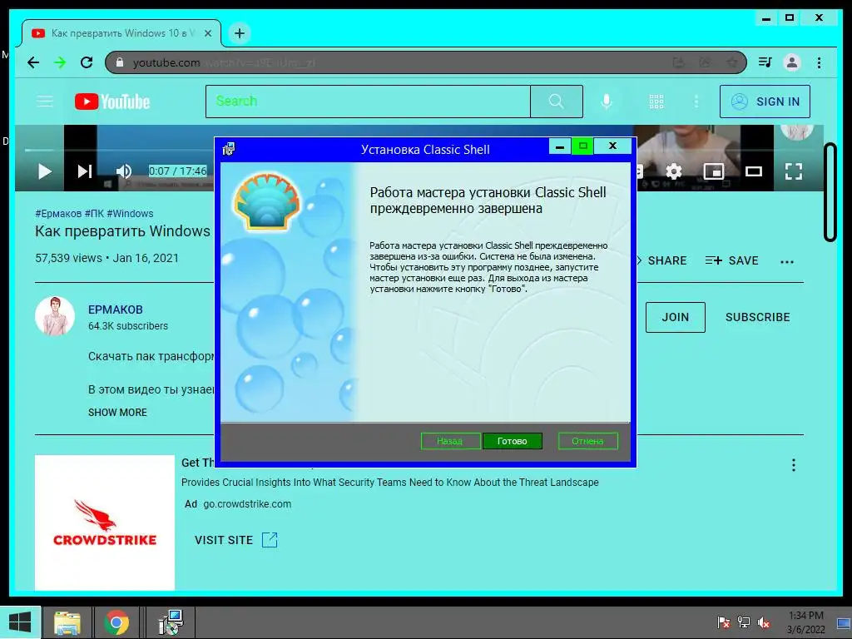This screenshot has height=639, width=852.
Task: Click the Готово button in installer
Action: pos(512,441)
